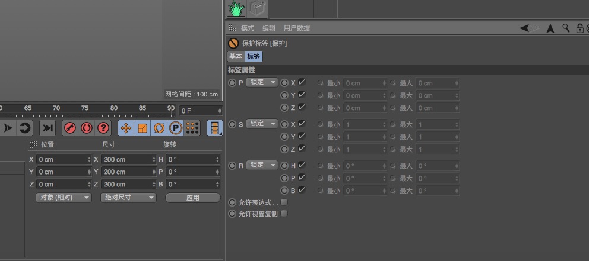This screenshot has height=261, width=589.
Task: Click the 网格间距 : 100 cm label
Action: [192, 94]
